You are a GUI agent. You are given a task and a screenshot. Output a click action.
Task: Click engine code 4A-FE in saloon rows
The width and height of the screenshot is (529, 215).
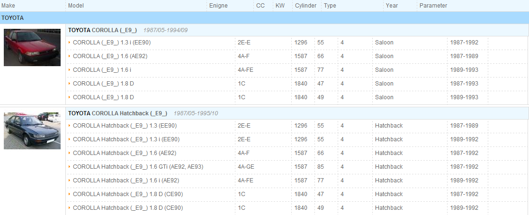pyautogui.click(x=246, y=70)
